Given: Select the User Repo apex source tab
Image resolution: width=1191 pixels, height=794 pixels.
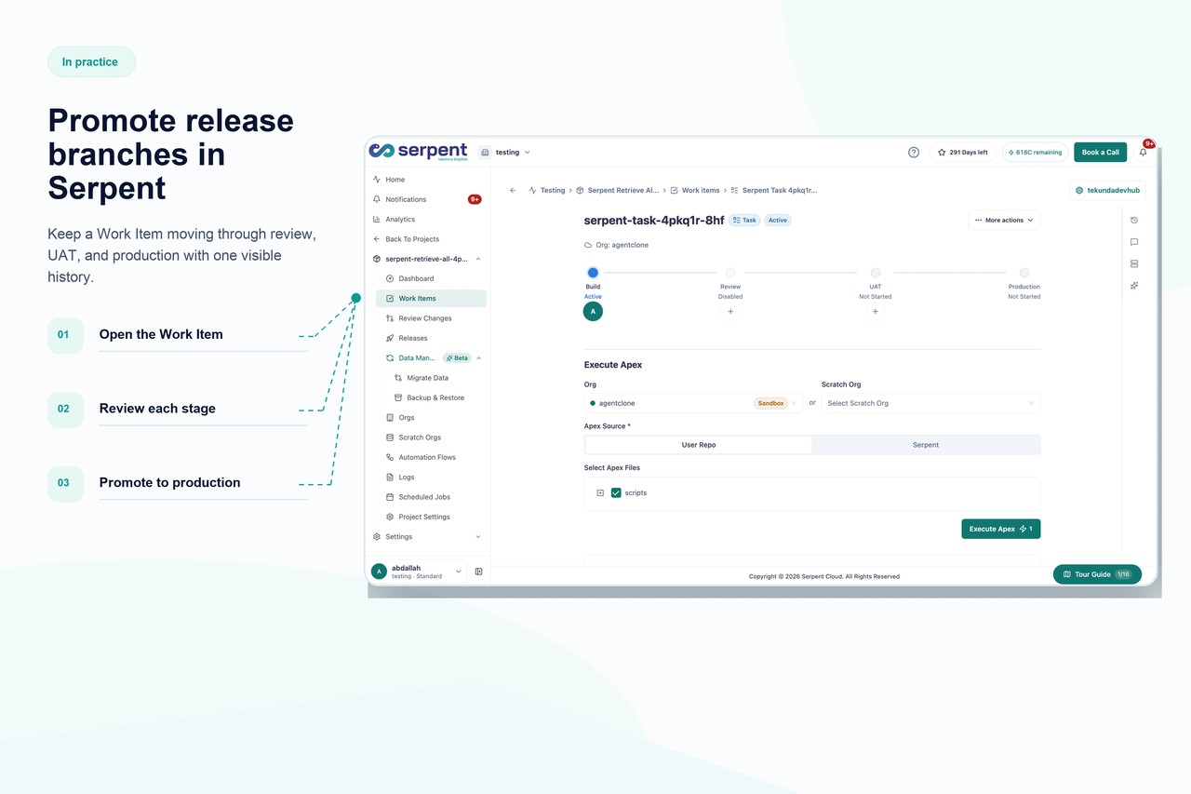Looking at the screenshot, I should [x=699, y=445].
